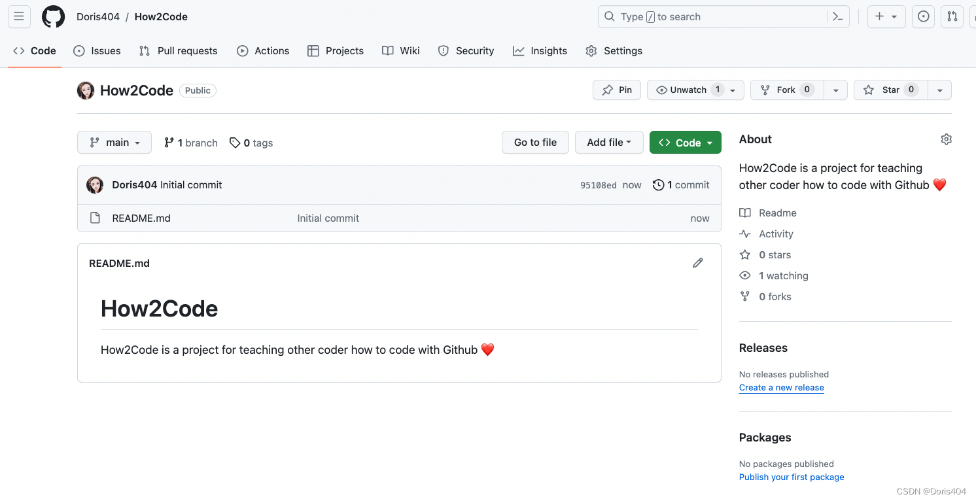Viewport: 976px width, 501px height.
Task: Go to the Actions tab
Action: (x=263, y=51)
